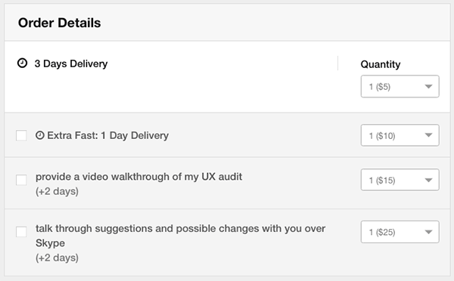454x281 pixels.
Task: Open the 1 ($25) quantity selector
Action: coord(400,232)
